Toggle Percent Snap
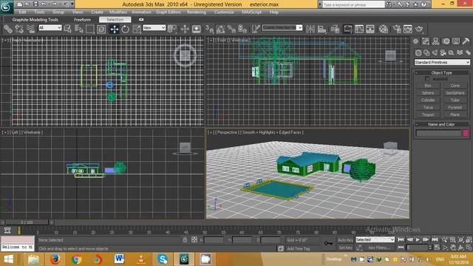Screen dimensions: 473x266 click(x=231, y=29)
